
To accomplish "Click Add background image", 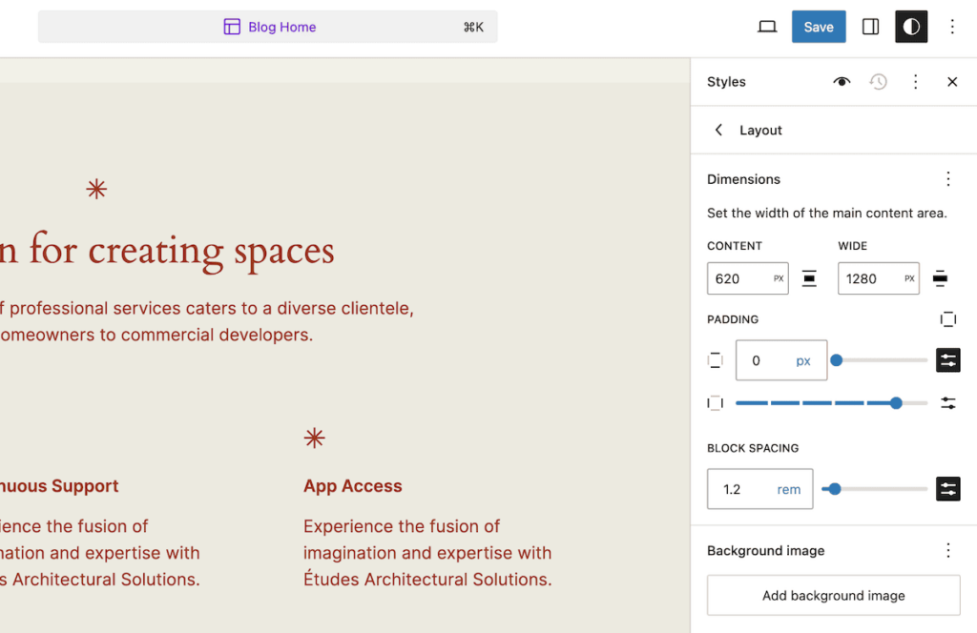I will point(832,595).
